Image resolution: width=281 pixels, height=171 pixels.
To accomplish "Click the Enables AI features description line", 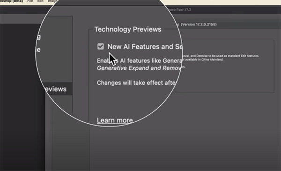I will (139, 60).
